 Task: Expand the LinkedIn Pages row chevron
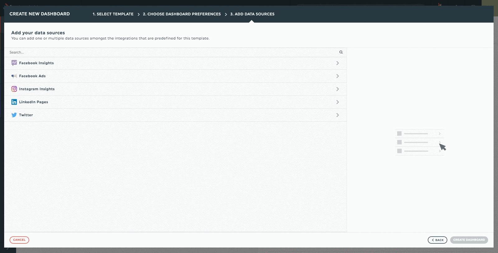(x=337, y=102)
